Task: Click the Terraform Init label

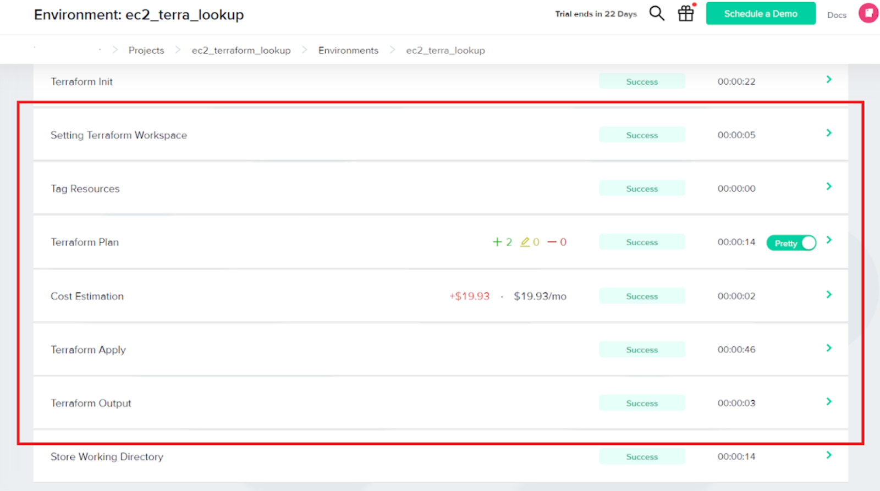Action: tap(81, 81)
